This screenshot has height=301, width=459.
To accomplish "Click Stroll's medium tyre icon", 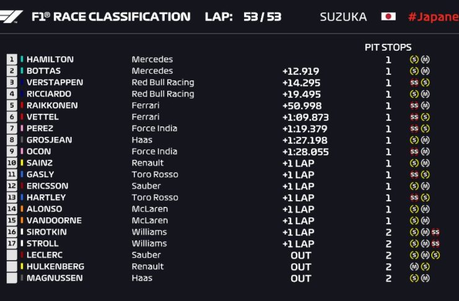I will (425, 244).
